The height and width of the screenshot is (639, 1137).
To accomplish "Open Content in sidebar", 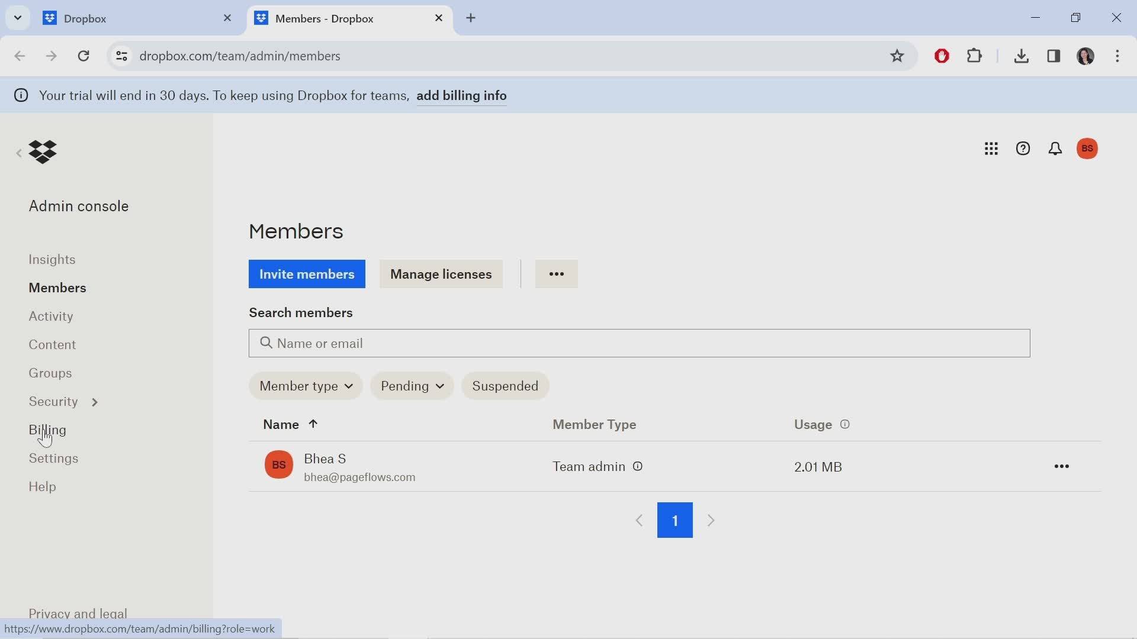I will 52,344.
